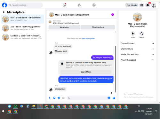Click the taskbar clock showing 11:50 pm
The height and width of the screenshot is (119, 160).
point(149,108)
